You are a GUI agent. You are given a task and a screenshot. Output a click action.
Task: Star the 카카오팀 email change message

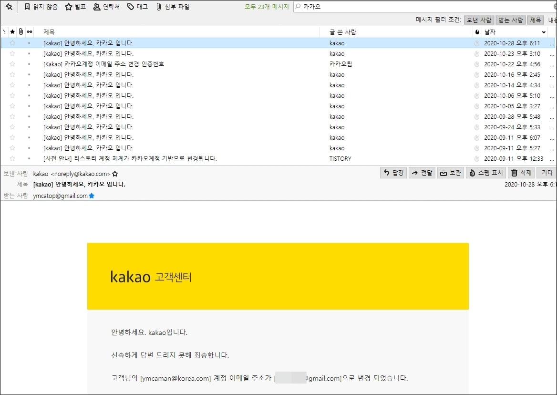(x=12, y=64)
